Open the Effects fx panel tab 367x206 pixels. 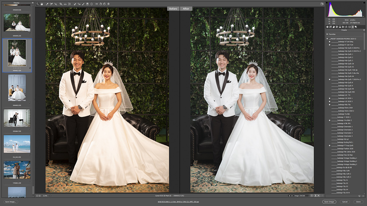[346, 27]
